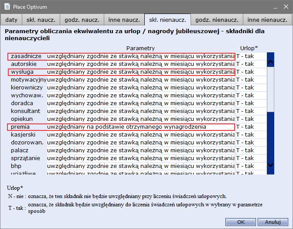Select the autorskie row label
The width and height of the screenshot is (293, 229).
(x=24, y=64)
